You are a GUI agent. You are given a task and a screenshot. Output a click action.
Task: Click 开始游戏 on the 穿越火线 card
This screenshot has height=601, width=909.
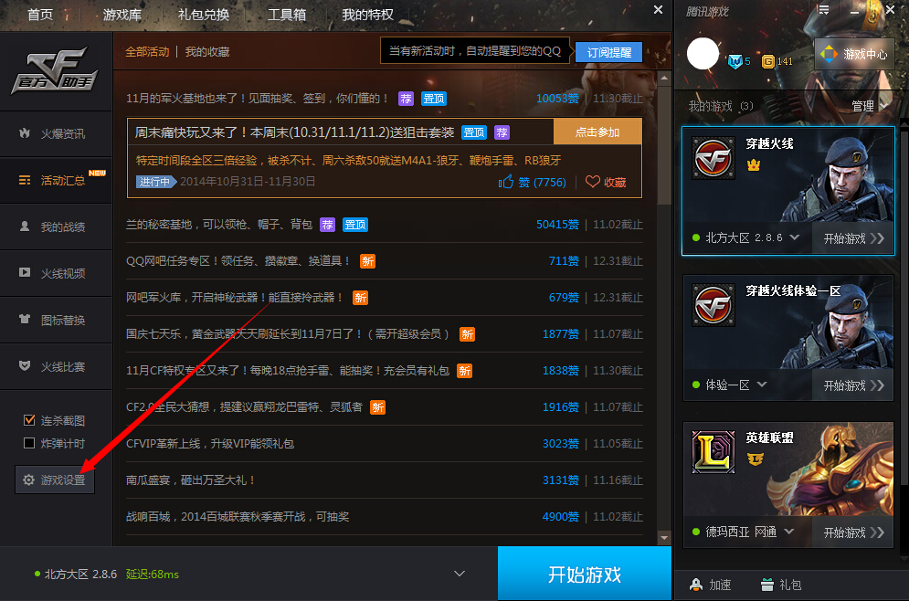pyautogui.click(x=853, y=238)
